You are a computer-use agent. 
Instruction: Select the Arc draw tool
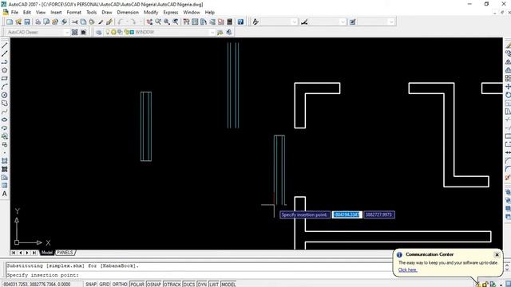5,87
